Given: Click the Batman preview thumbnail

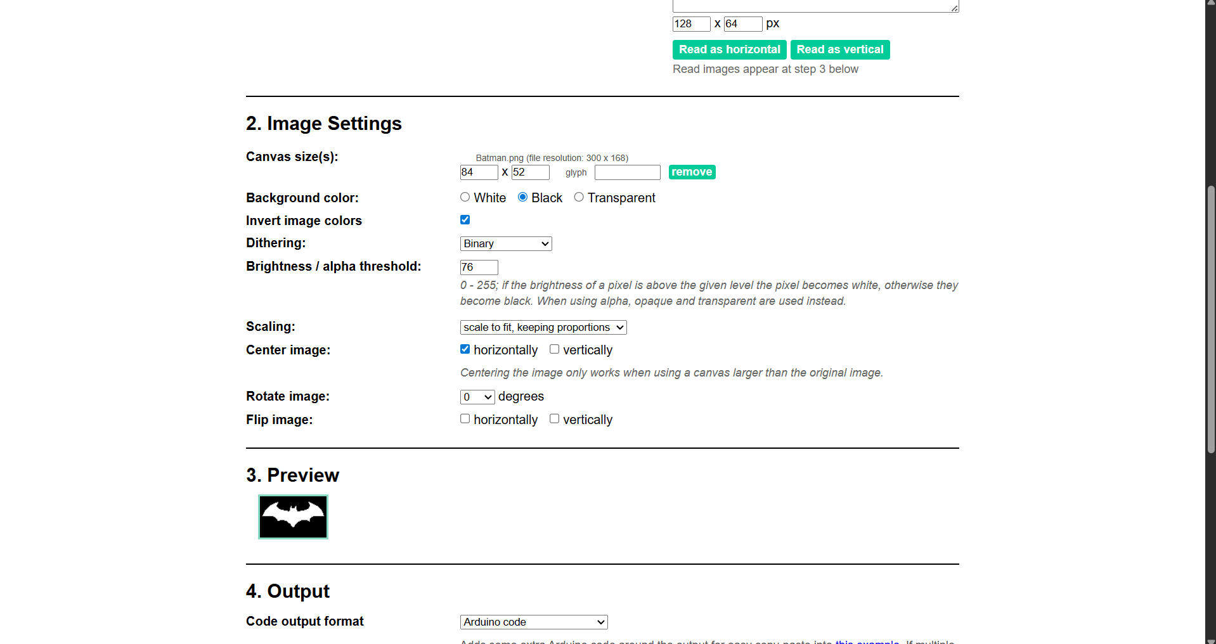Looking at the screenshot, I should (x=293, y=517).
